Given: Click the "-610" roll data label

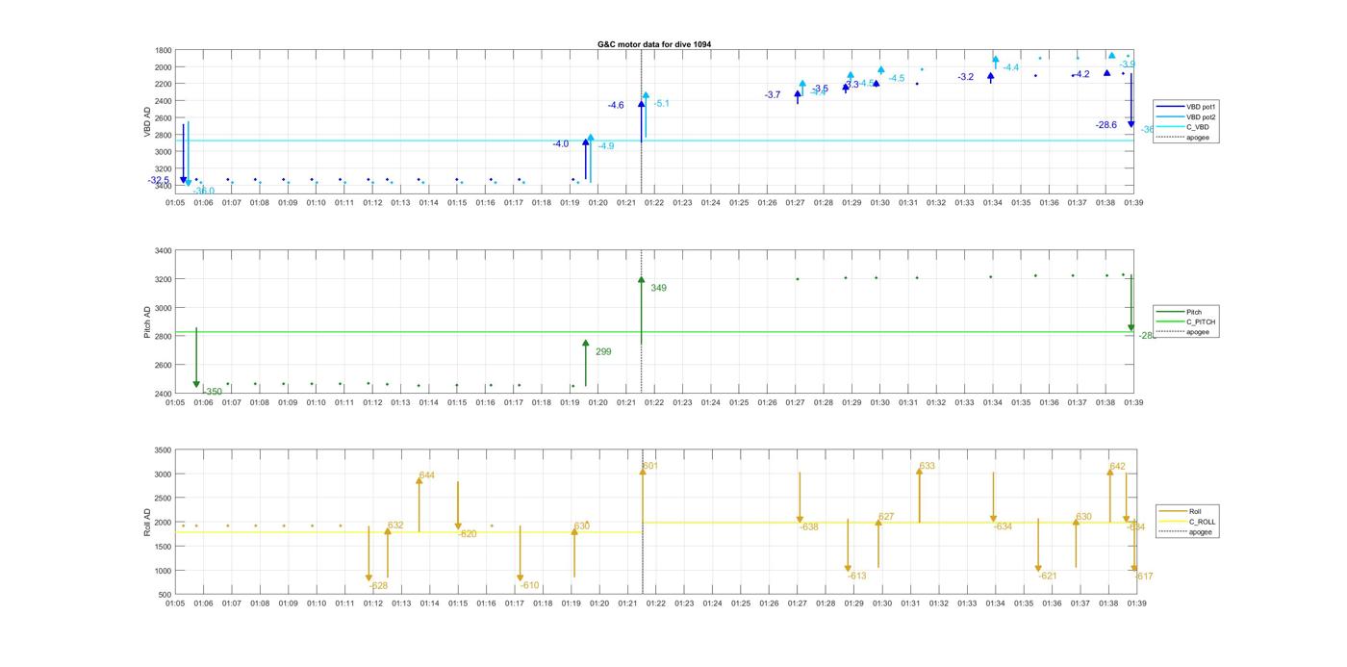Looking at the screenshot, I should pyautogui.click(x=529, y=585).
